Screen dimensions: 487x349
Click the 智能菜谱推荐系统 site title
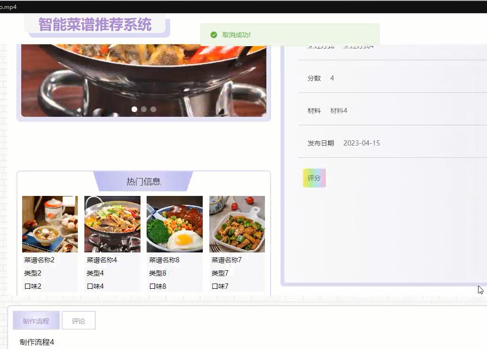click(x=94, y=24)
